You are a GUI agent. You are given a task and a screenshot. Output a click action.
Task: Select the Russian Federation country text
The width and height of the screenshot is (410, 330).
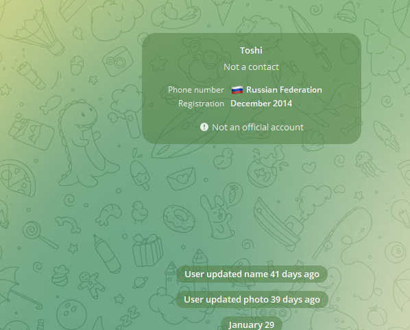pyautogui.click(x=284, y=90)
